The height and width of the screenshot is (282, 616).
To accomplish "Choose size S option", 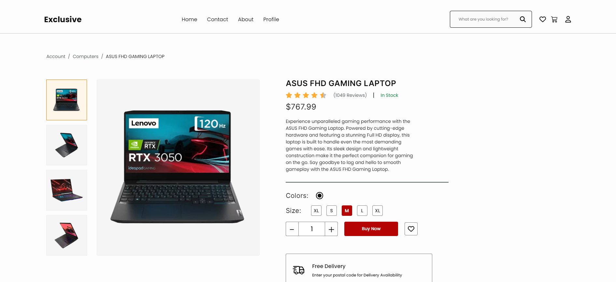I will [x=332, y=211].
